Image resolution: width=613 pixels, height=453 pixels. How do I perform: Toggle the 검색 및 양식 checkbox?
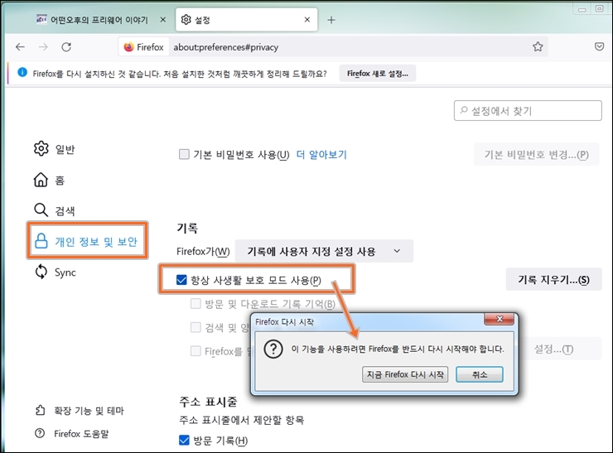point(195,327)
